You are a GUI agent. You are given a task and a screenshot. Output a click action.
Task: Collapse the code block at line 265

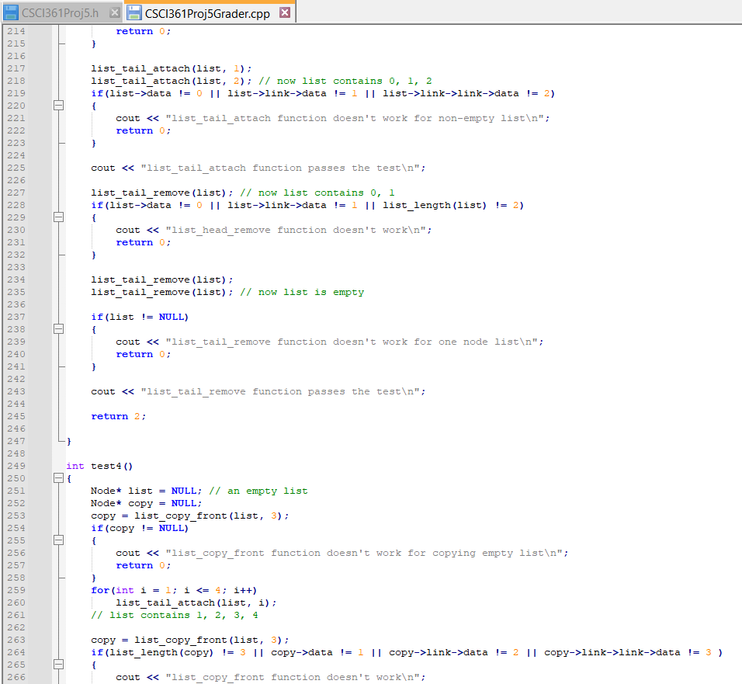coord(58,664)
